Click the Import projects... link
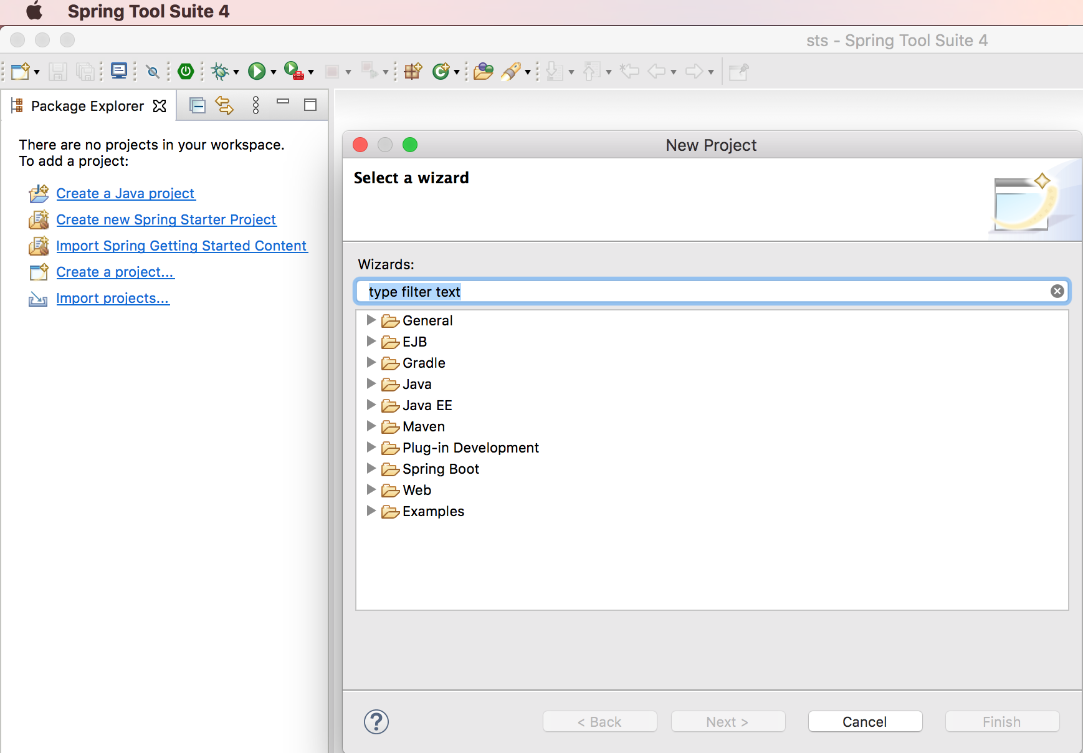Screen dimensions: 1083x753 tap(113, 298)
